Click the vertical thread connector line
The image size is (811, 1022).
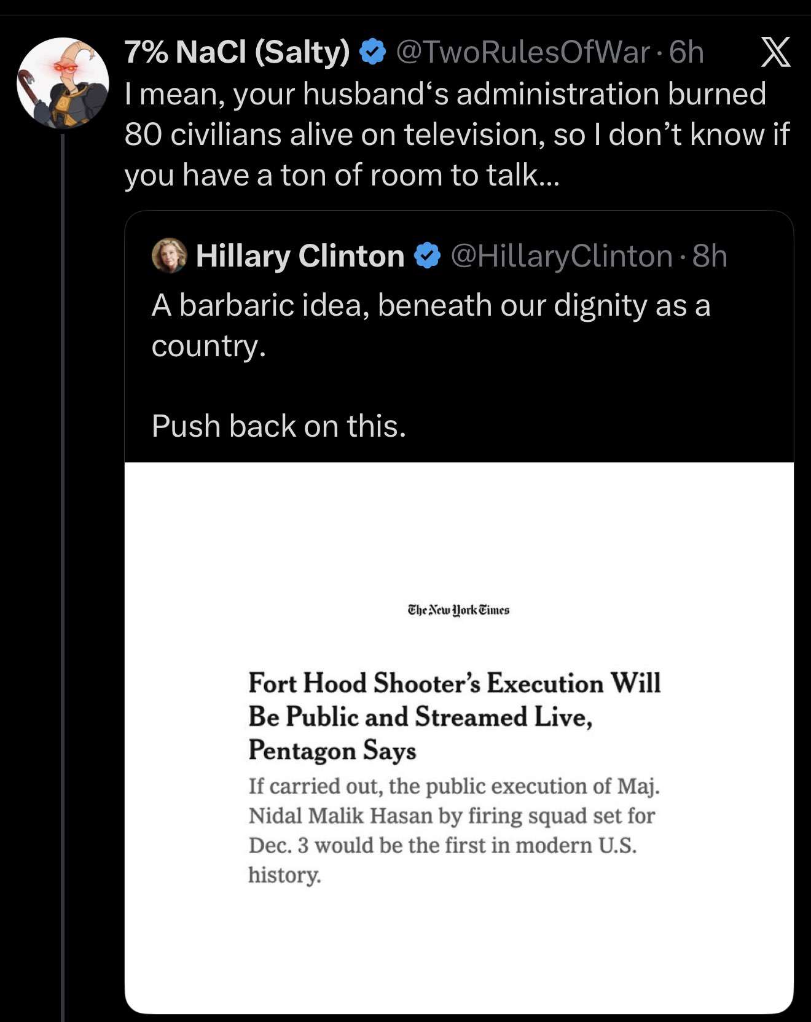(62, 577)
